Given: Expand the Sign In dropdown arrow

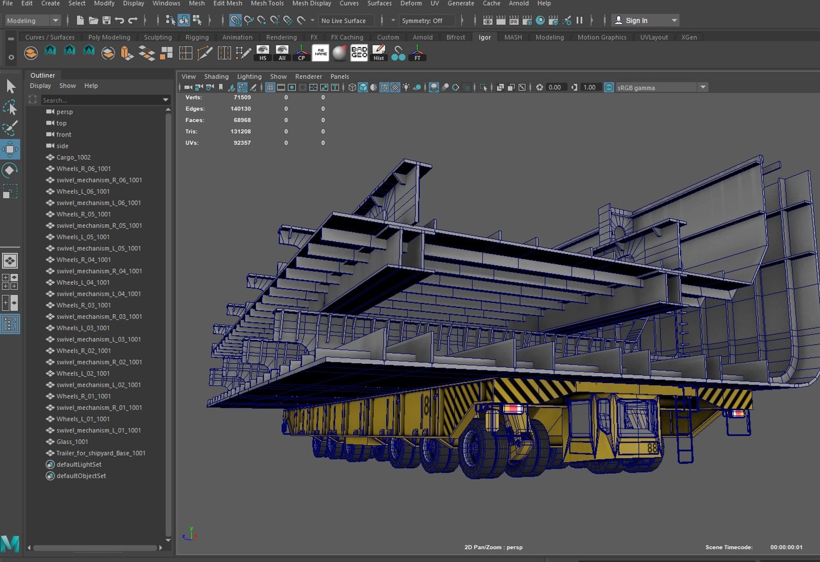Looking at the screenshot, I should coord(674,20).
